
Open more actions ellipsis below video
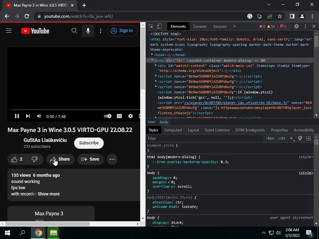tap(112, 159)
